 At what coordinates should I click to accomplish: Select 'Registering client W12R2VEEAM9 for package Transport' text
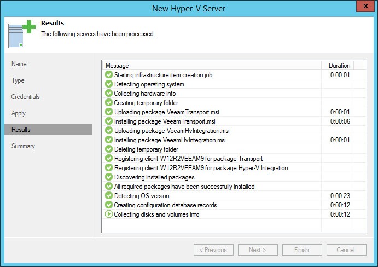tap(188, 159)
